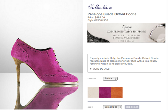This screenshot has height=110, width=168.
Task: Click the stepper arrows on Fushia dropdown
Action: tap(116, 79)
